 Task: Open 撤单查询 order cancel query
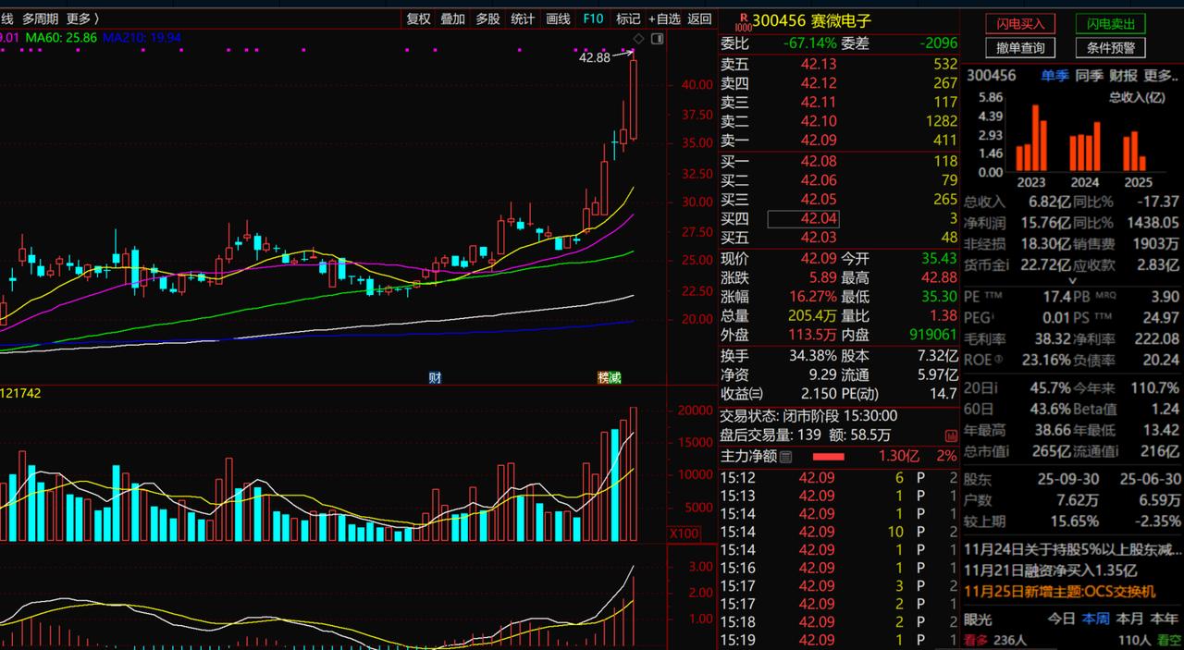1020,48
